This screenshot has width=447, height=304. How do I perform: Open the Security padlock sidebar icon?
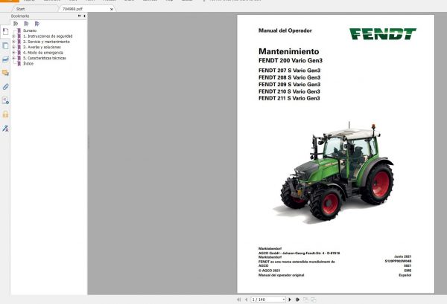pos(5,114)
